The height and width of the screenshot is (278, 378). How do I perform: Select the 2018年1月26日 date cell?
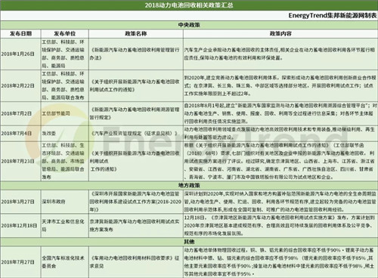(20, 54)
